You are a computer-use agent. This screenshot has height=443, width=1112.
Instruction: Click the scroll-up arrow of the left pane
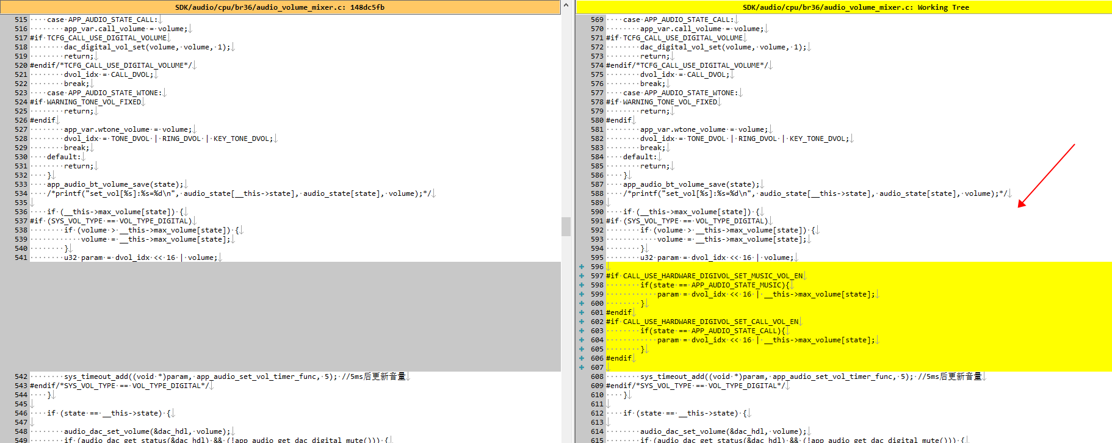coord(566,5)
